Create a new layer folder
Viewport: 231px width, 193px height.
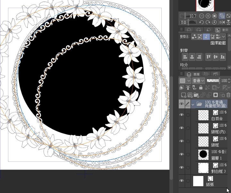tap(196, 95)
